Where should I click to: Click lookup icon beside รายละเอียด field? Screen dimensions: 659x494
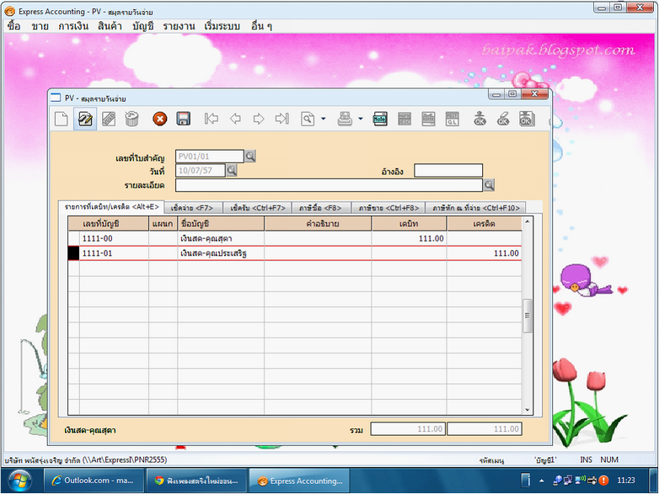489,185
